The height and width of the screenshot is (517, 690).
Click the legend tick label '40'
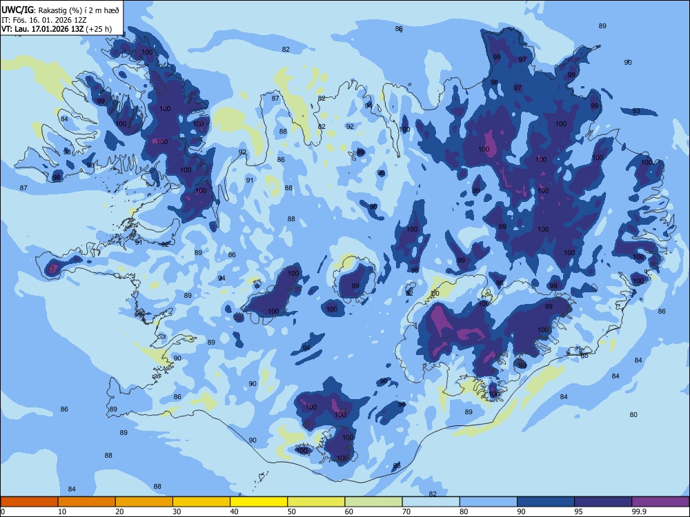[234, 511]
